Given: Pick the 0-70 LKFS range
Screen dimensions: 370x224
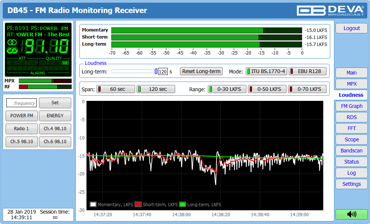Looking at the screenshot, I should tap(307, 89).
